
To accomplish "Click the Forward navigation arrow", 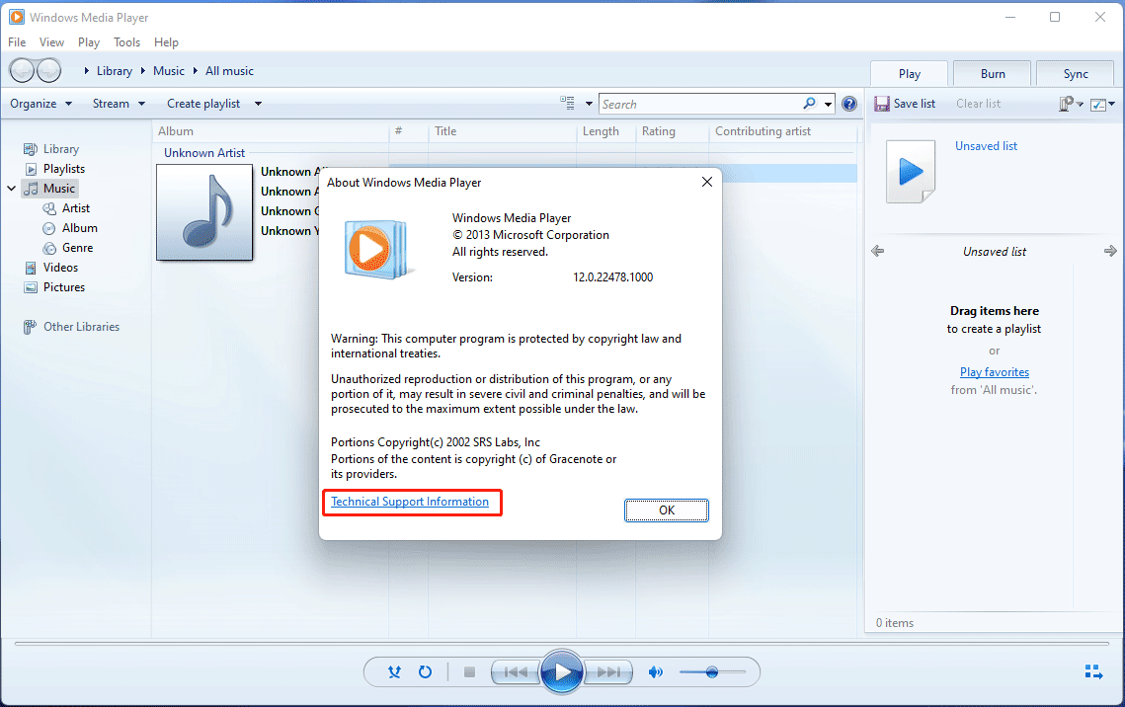I will [48, 70].
